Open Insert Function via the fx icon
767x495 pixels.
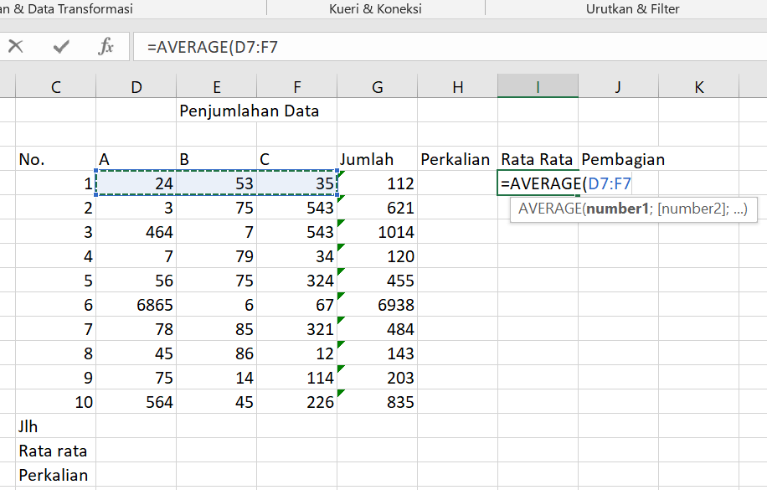pyautogui.click(x=105, y=46)
